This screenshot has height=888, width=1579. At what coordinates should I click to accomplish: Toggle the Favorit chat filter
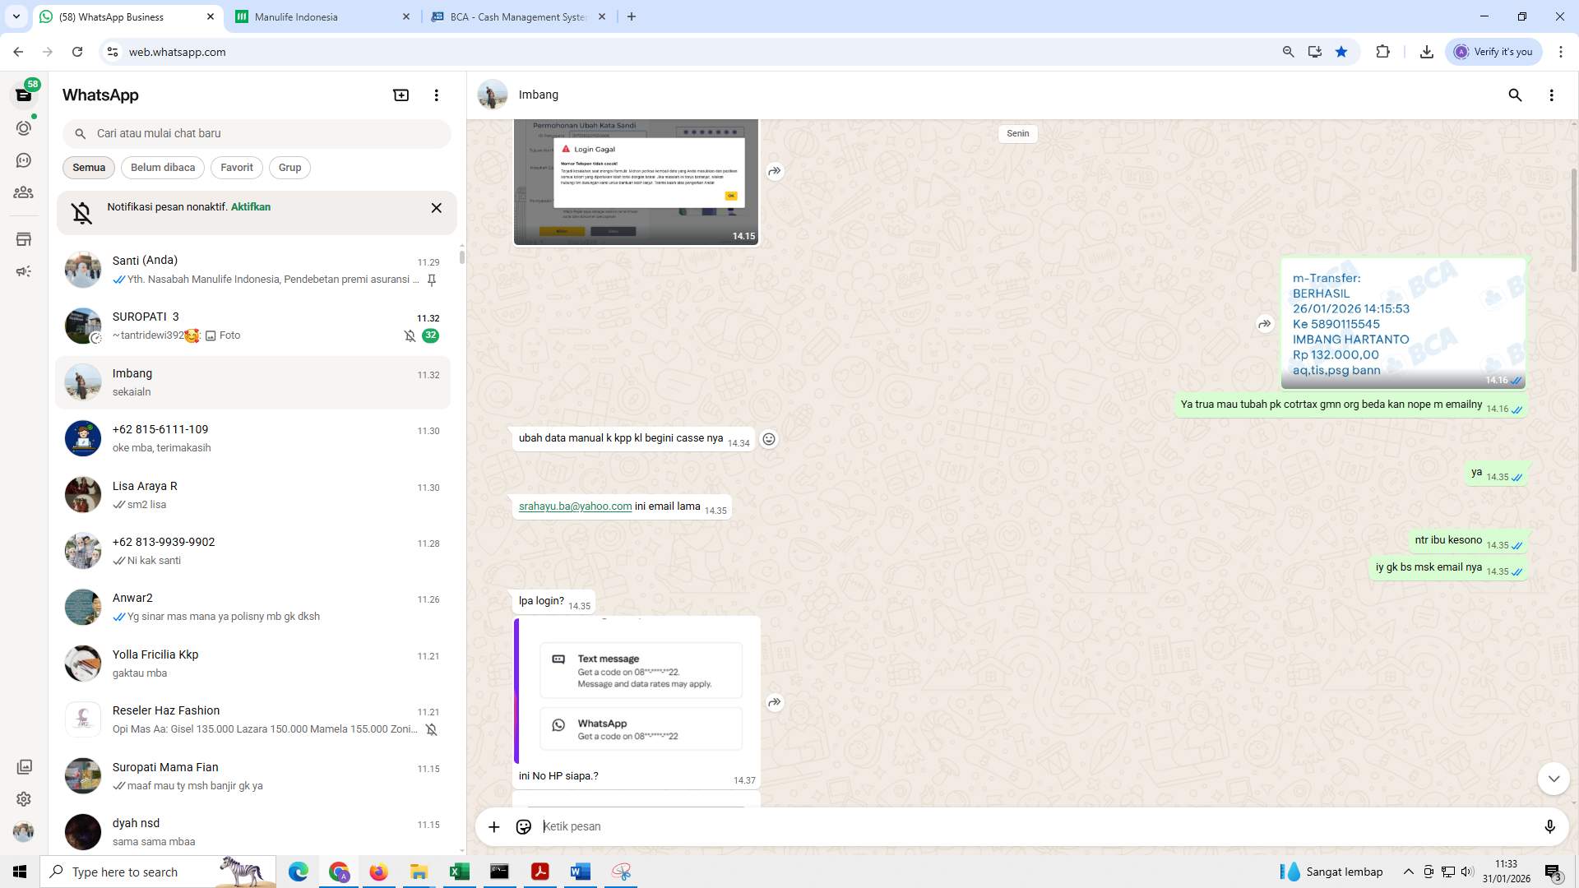pyautogui.click(x=236, y=167)
